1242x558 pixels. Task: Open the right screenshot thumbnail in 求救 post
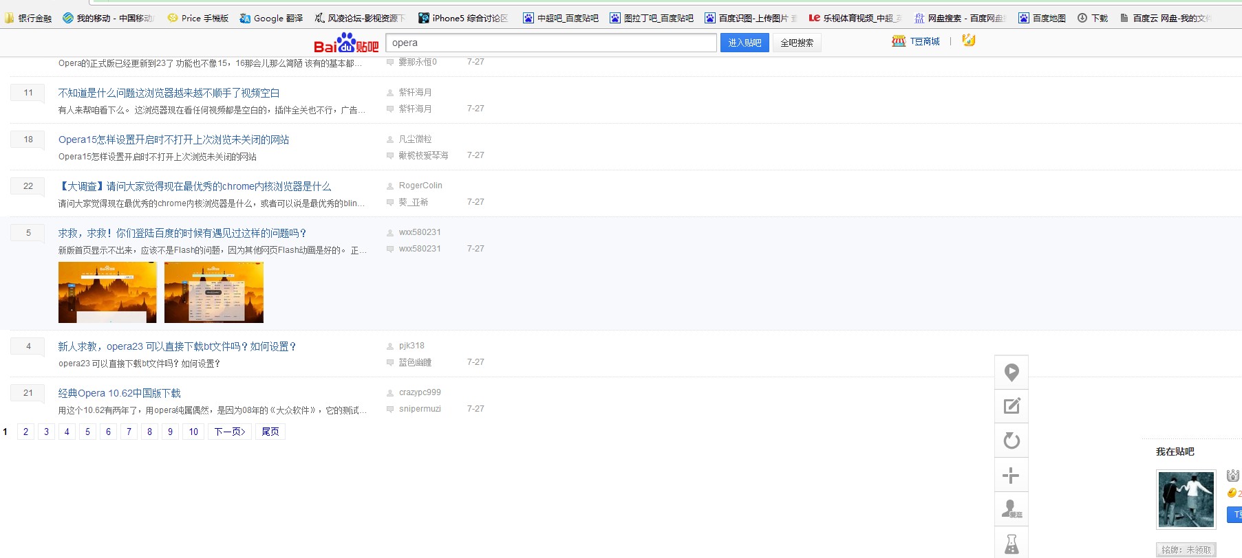click(214, 292)
